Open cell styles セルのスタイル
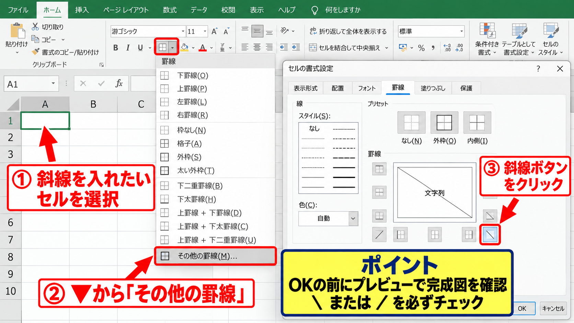574x323 pixels. point(551,39)
